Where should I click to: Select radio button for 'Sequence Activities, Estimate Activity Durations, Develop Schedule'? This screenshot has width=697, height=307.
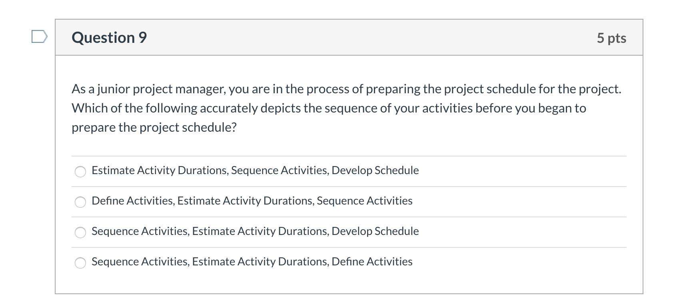[80, 232]
